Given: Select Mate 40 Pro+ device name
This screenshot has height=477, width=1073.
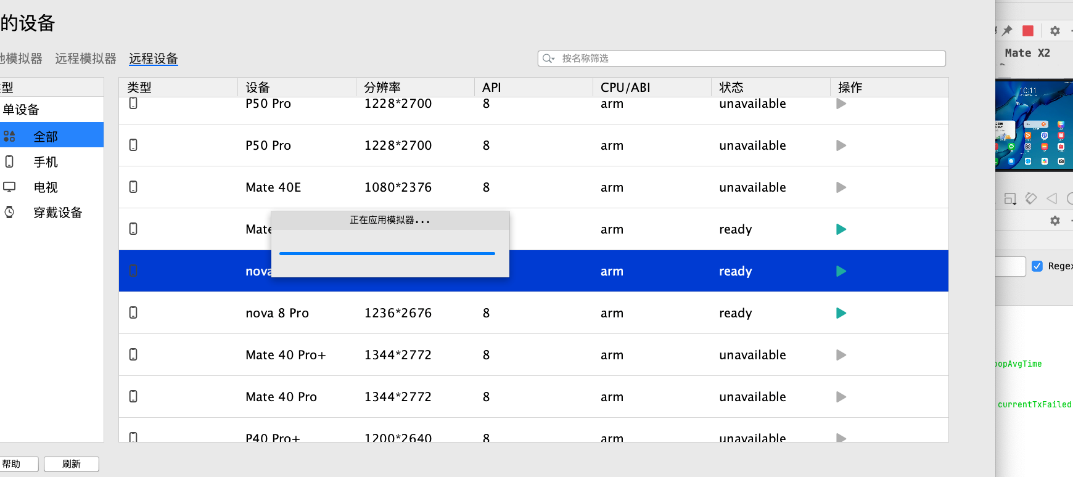Looking at the screenshot, I should [x=286, y=355].
